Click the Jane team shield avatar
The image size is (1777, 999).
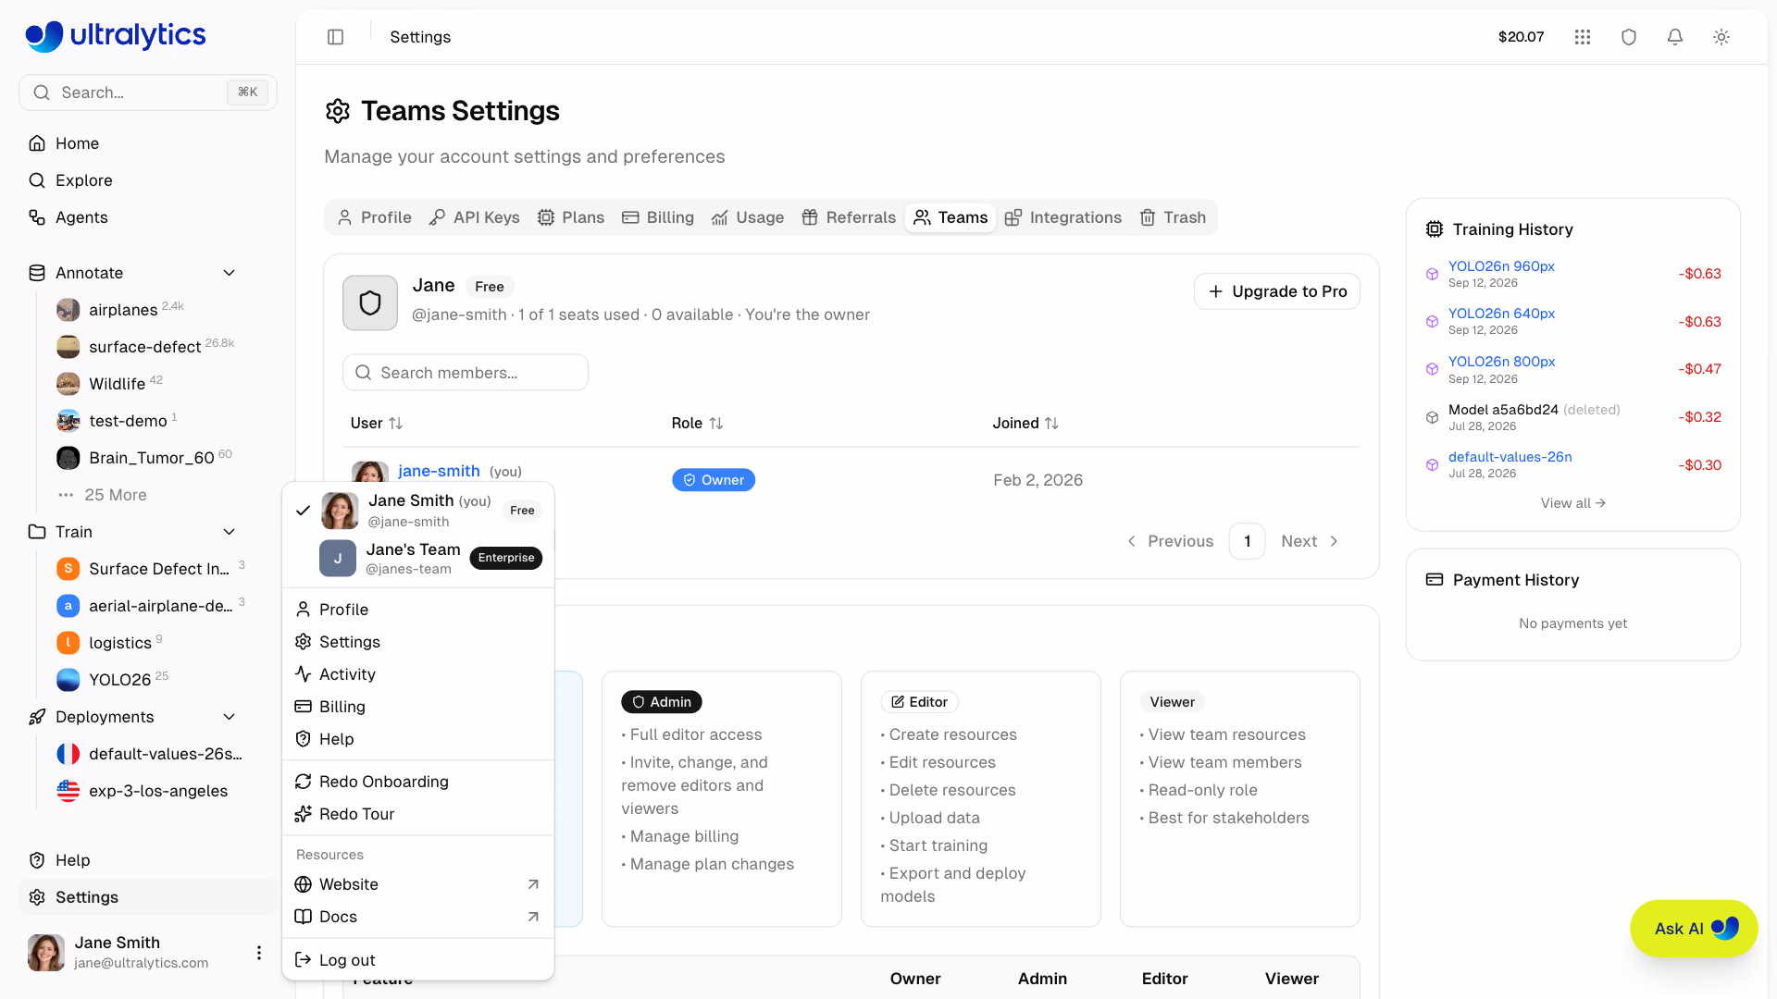click(370, 302)
